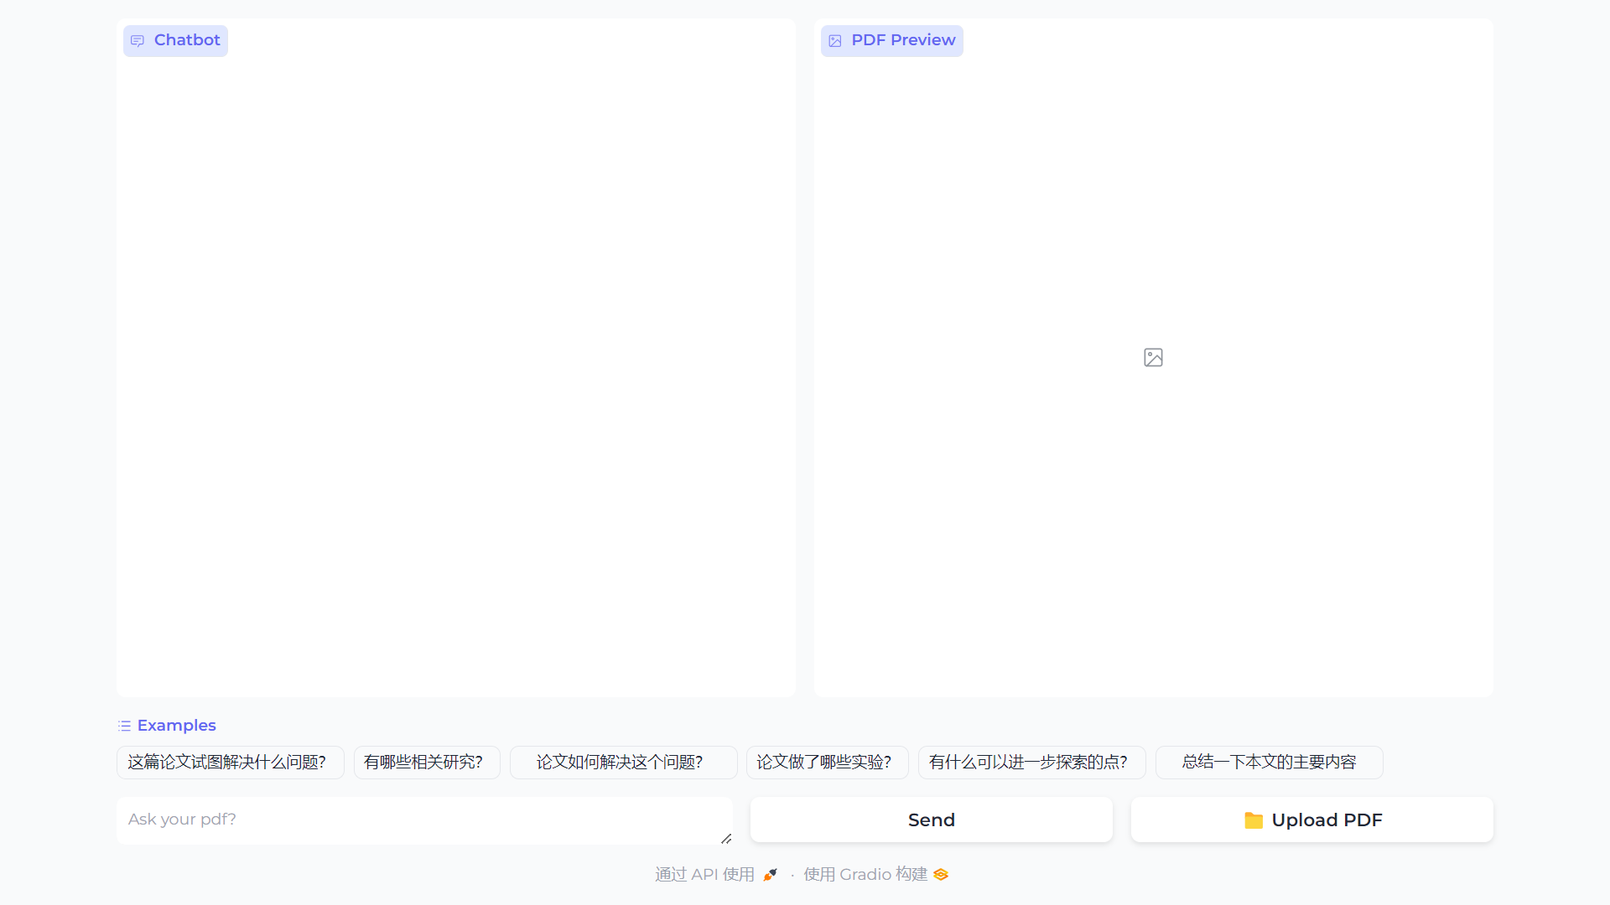Click the rocket icon beside API link
Screen dimensions: 1610x905
pyautogui.click(x=770, y=875)
